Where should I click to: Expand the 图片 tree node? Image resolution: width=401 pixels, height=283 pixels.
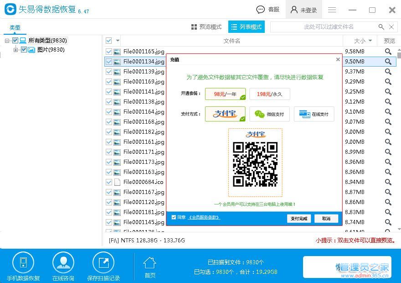[15, 50]
